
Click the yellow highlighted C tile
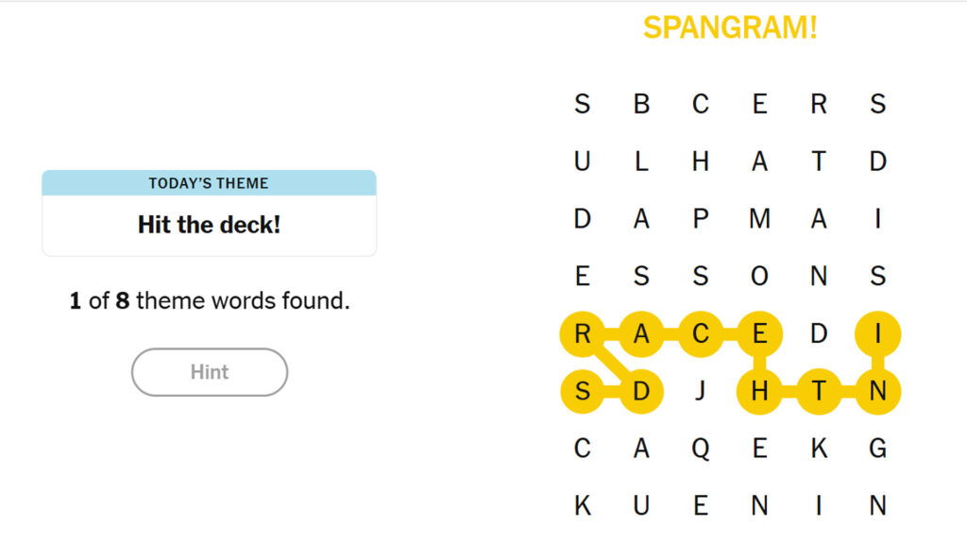tap(700, 333)
